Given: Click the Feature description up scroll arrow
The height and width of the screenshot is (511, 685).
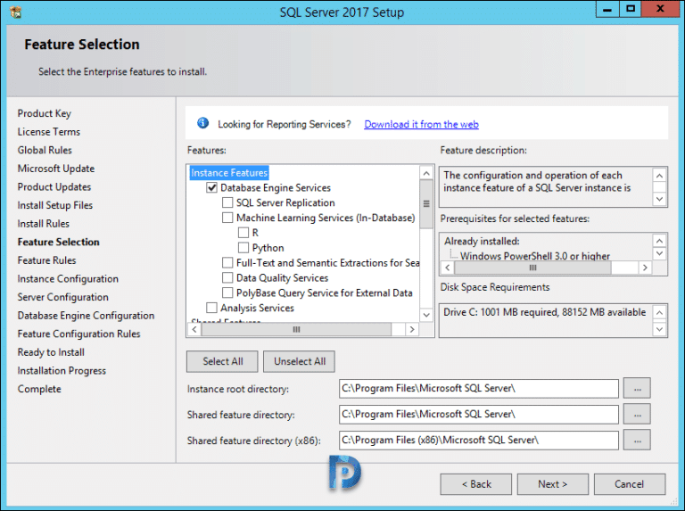Looking at the screenshot, I should pos(660,175).
